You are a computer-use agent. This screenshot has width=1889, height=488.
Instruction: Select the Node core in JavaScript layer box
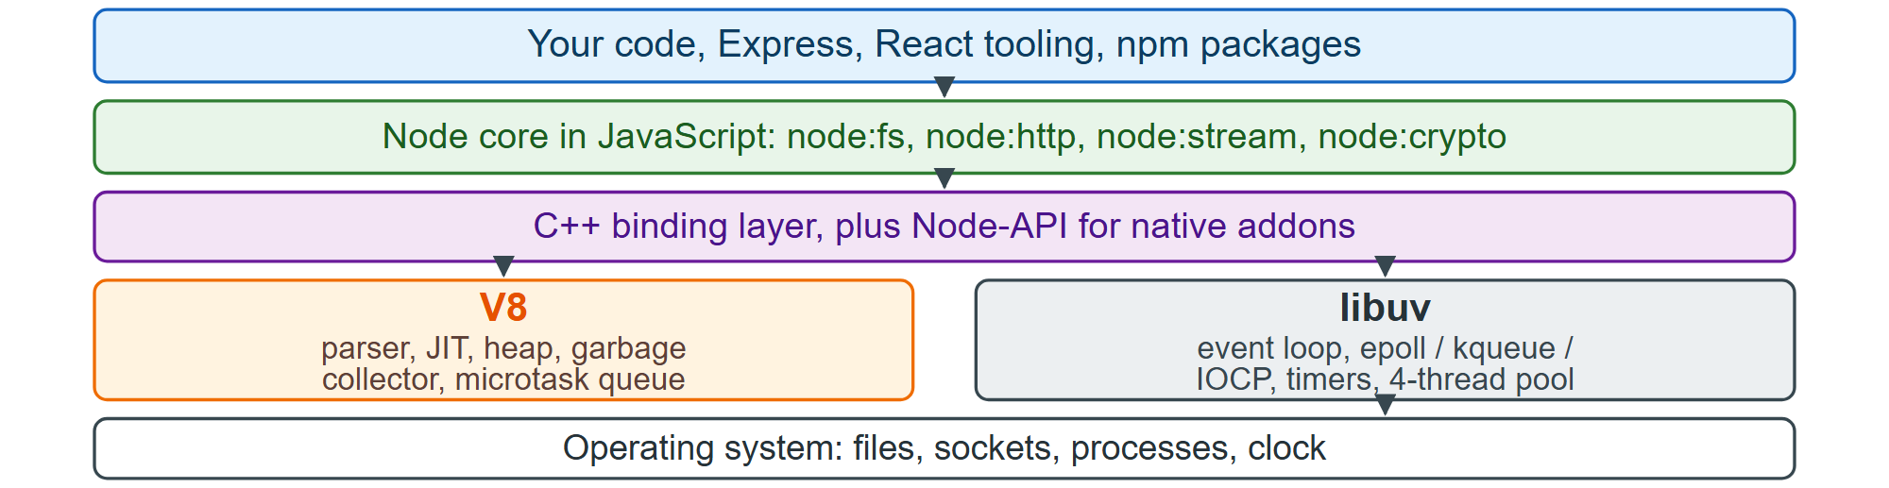click(944, 137)
